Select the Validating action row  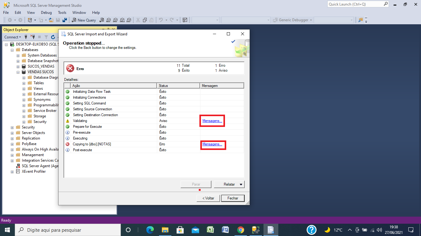tap(154, 121)
